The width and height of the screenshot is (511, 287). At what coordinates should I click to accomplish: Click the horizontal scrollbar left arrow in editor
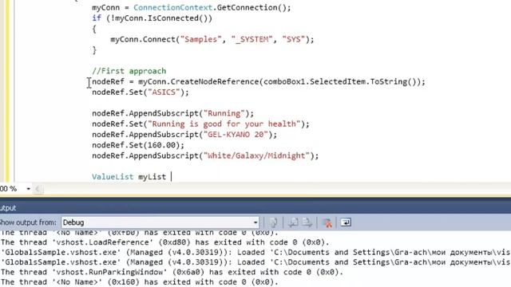tap(38, 189)
